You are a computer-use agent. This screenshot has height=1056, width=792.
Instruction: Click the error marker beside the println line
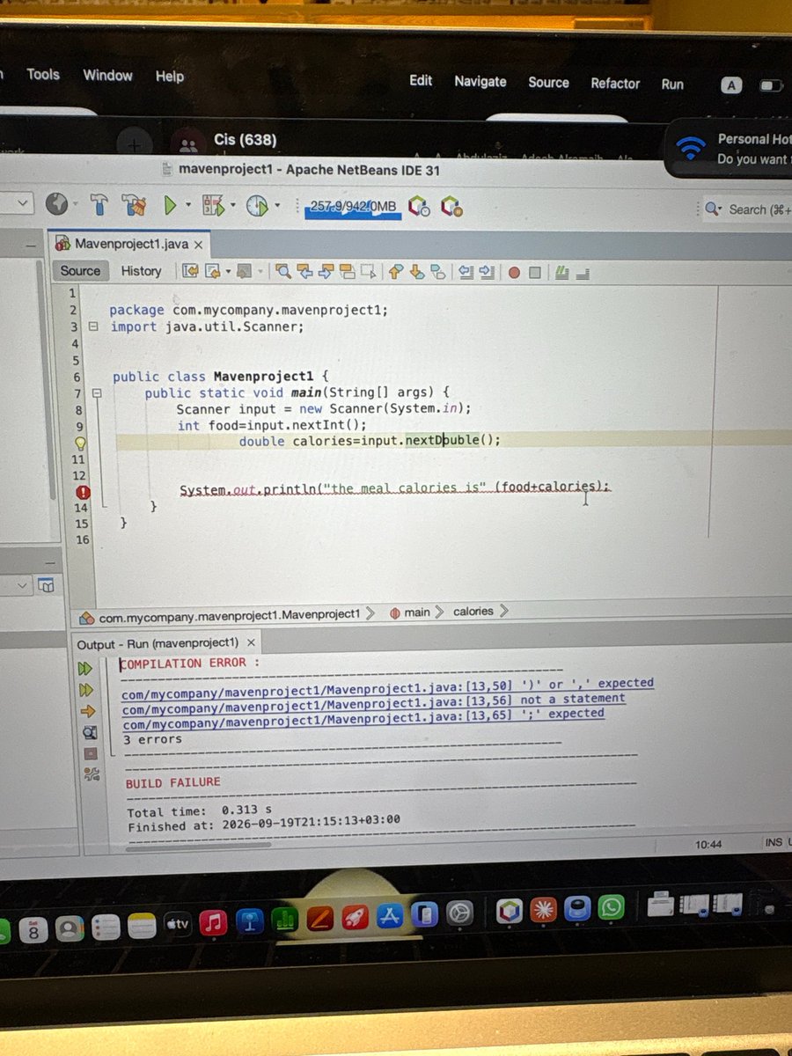[84, 492]
